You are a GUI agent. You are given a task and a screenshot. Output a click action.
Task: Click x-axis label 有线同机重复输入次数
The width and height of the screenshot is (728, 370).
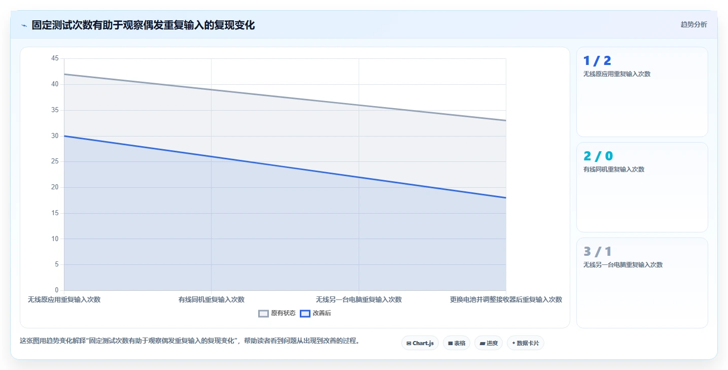pos(211,299)
